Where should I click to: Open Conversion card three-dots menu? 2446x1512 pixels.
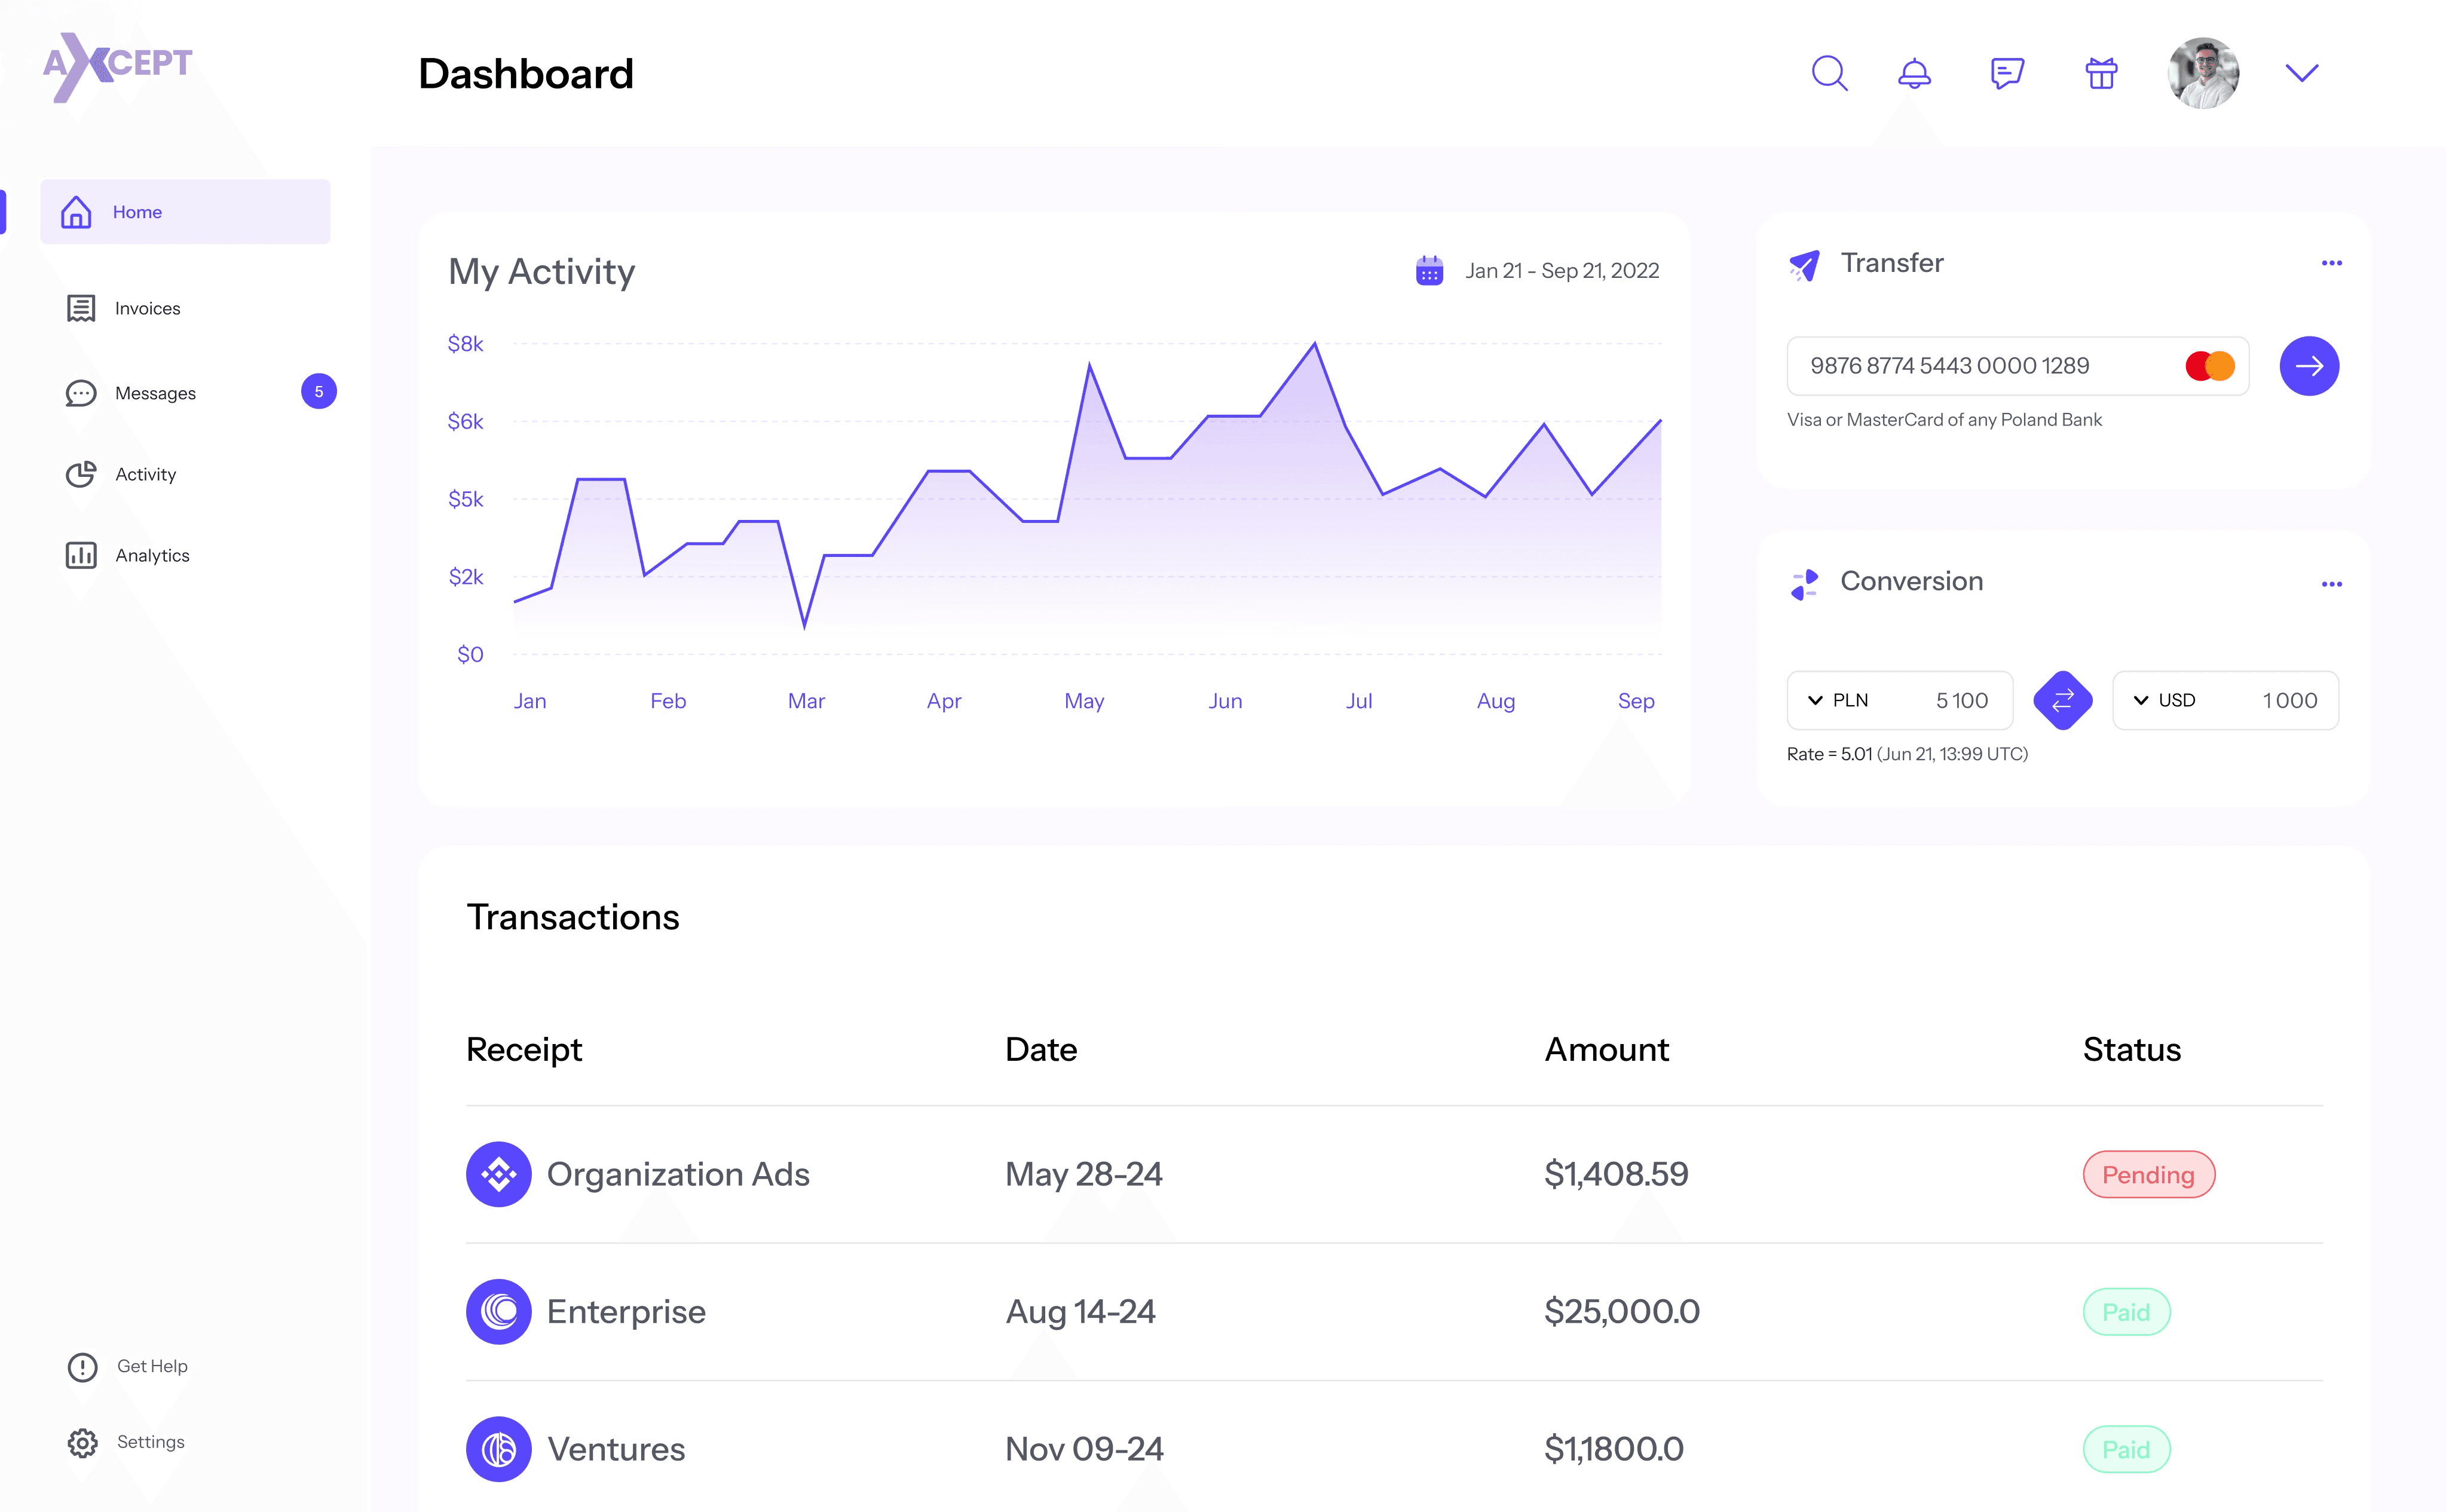tap(2331, 584)
